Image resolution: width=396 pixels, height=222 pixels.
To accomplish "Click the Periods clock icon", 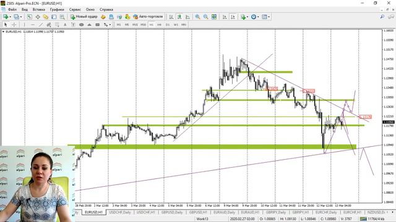I will click(x=254, y=17).
